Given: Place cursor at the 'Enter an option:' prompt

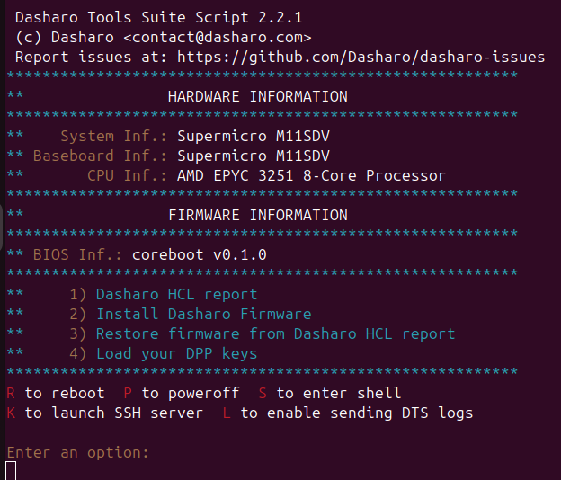Looking at the screenshot, I should click(x=77, y=452).
